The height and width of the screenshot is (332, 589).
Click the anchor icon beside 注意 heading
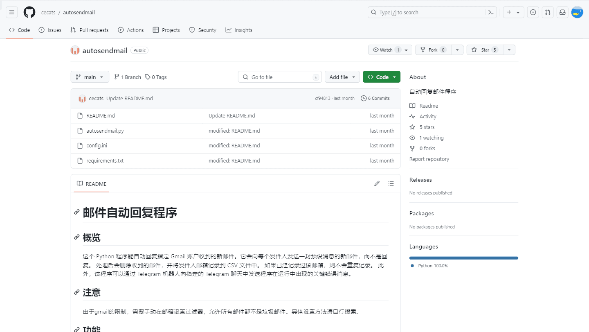pos(76,292)
